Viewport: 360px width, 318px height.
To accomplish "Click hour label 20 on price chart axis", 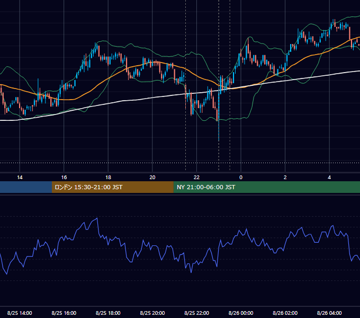I will 152,178.
